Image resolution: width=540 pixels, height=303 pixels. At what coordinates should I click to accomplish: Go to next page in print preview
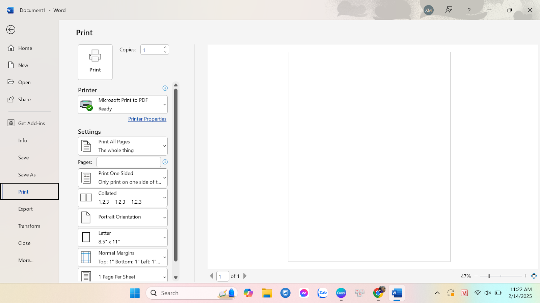tap(245, 276)
